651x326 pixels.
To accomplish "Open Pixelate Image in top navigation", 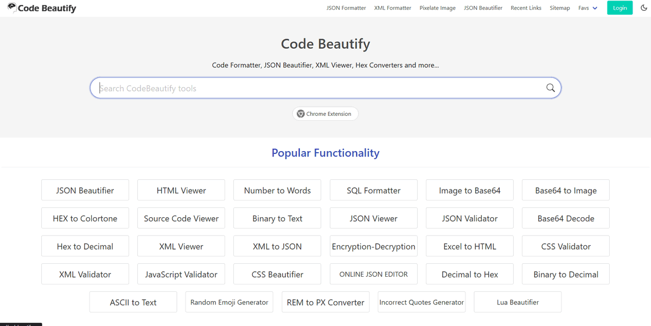I will pyautogui.click(x=437, y=8).
